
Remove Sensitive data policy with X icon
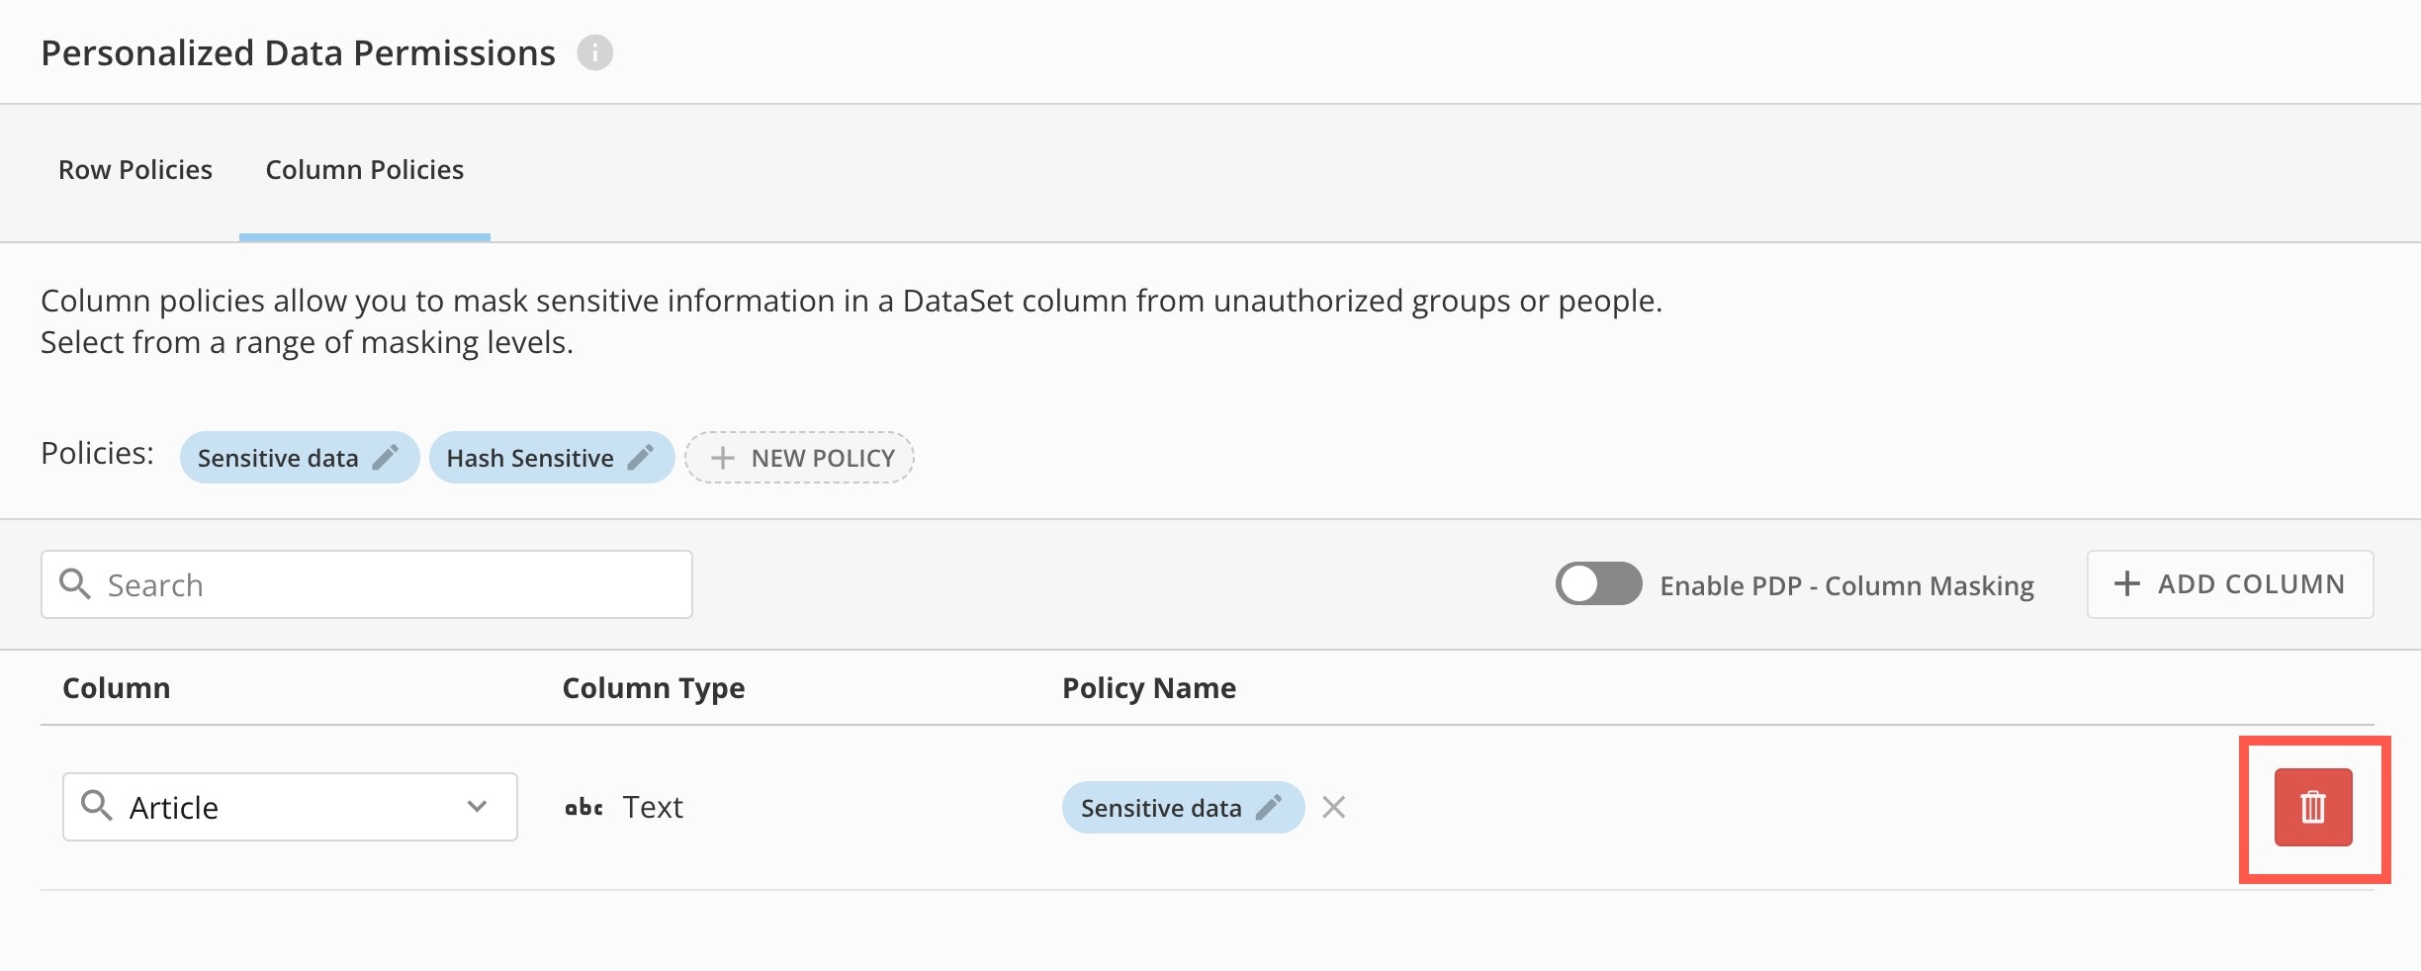point(1333,807)
